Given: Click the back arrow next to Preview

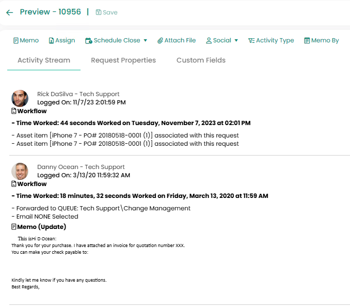Looking at the screenshot, I should click(9, 12).
